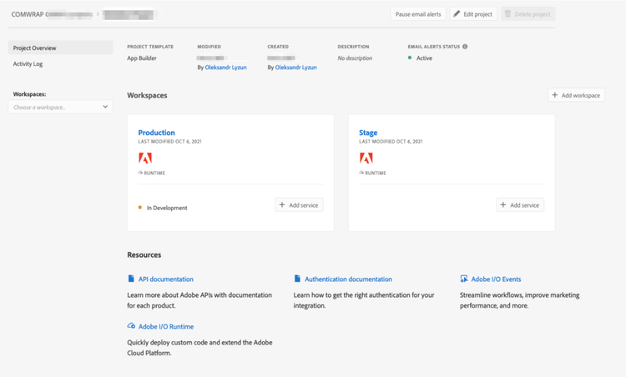Click the Adobe I/O Runtime cloud icon
Image resolution: width=626 pixels, height=377 pixels.
tap(131, 326)
